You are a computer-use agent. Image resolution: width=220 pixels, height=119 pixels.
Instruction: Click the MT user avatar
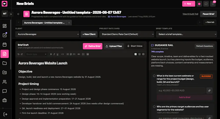[x=5, y=14]
